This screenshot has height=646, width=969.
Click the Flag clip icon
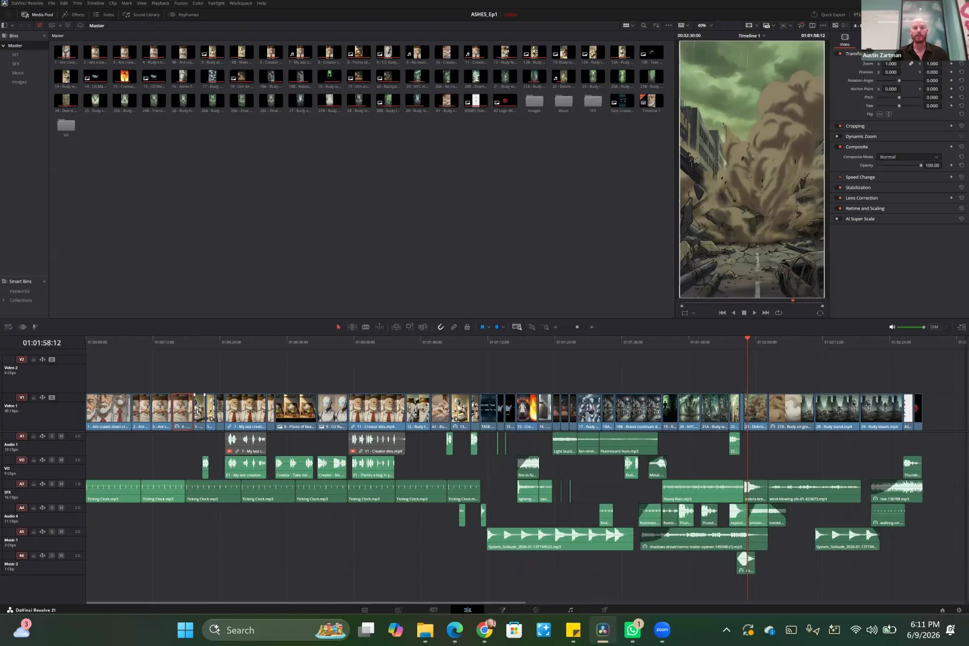point(482,327)
